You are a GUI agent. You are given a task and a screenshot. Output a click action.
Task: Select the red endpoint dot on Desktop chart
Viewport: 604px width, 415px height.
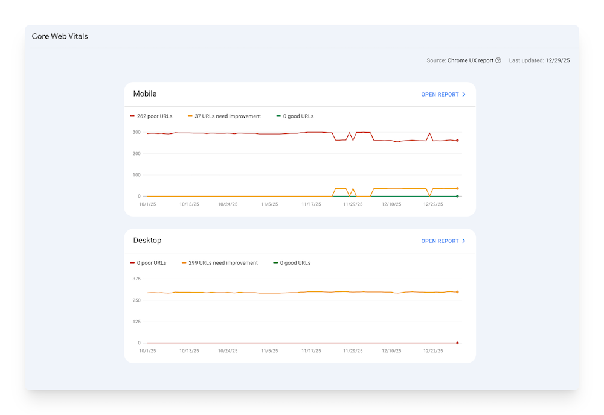tap(458, 341)
